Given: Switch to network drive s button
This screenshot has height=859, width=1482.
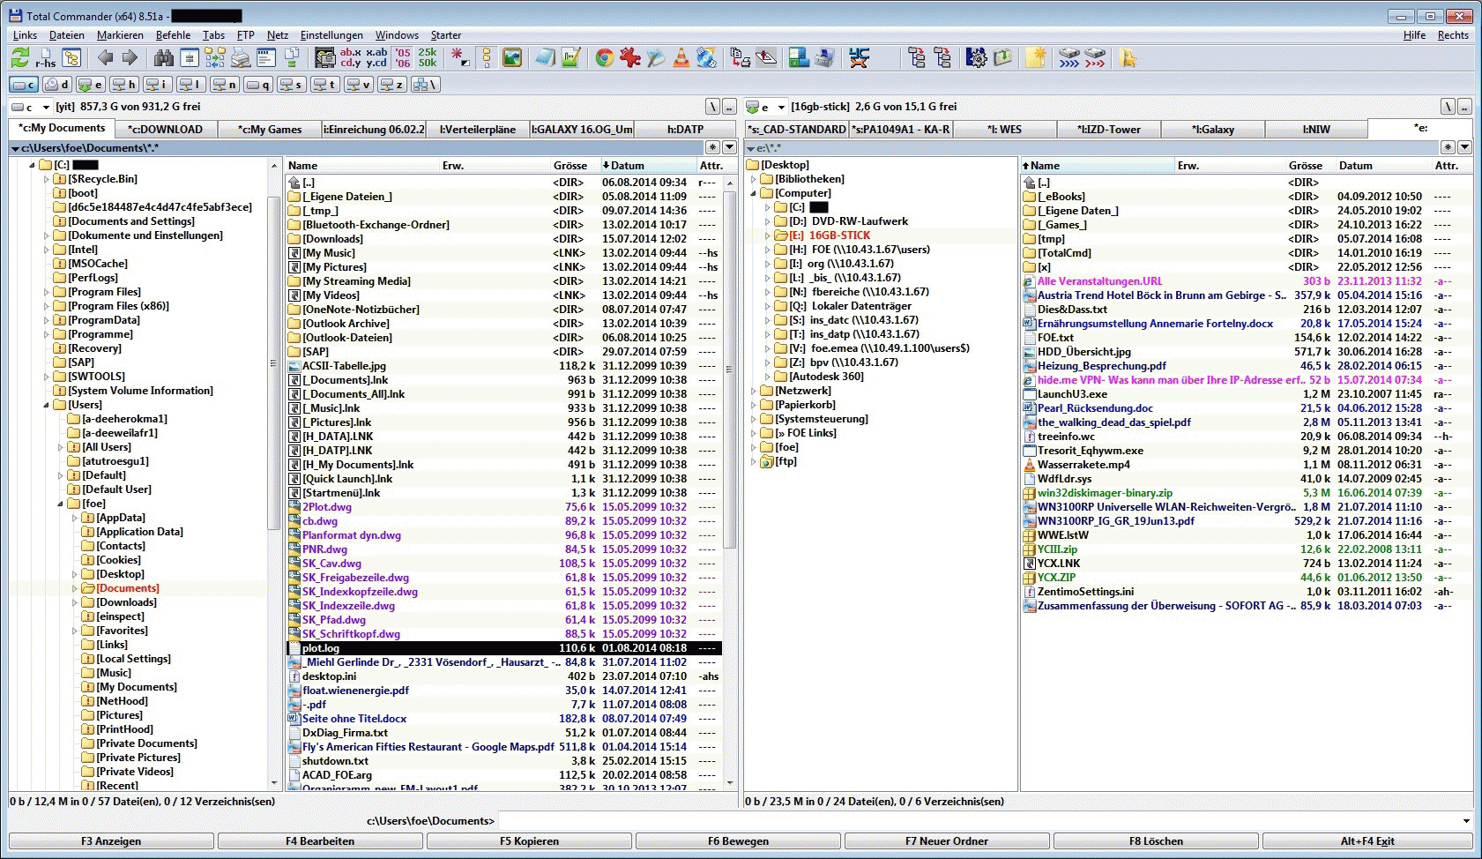Looking at the screenshot, I should [291, 85].
